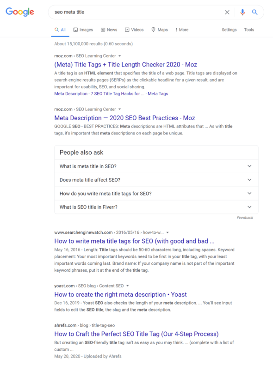The width and height of the screenshot is (273, 365).
Task: Click the blue magnifier search icon
Action: tap(254, 12)
